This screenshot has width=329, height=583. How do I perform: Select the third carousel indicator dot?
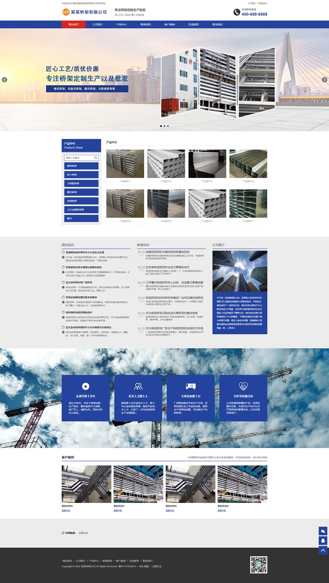point(168,126)
